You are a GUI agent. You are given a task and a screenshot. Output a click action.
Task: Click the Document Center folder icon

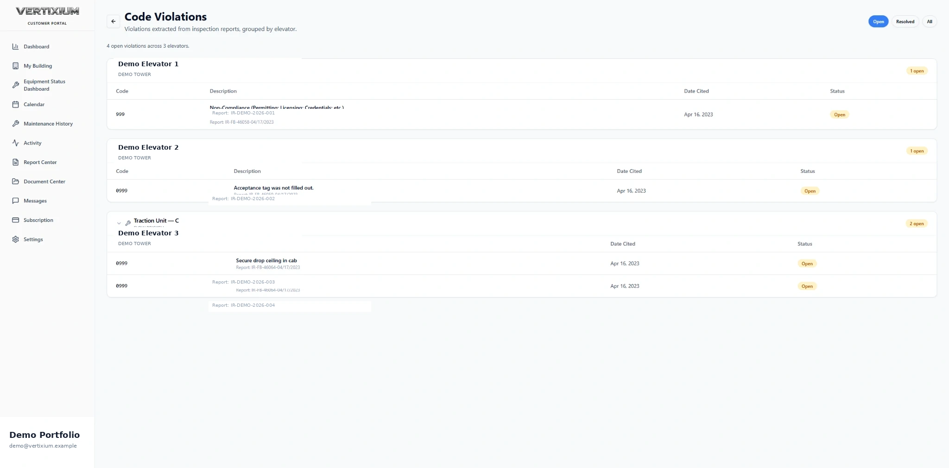(15, 182)
